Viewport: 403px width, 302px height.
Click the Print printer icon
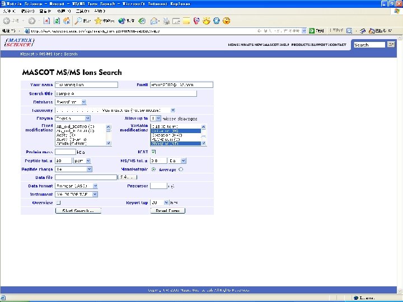(x=166, y=21)
